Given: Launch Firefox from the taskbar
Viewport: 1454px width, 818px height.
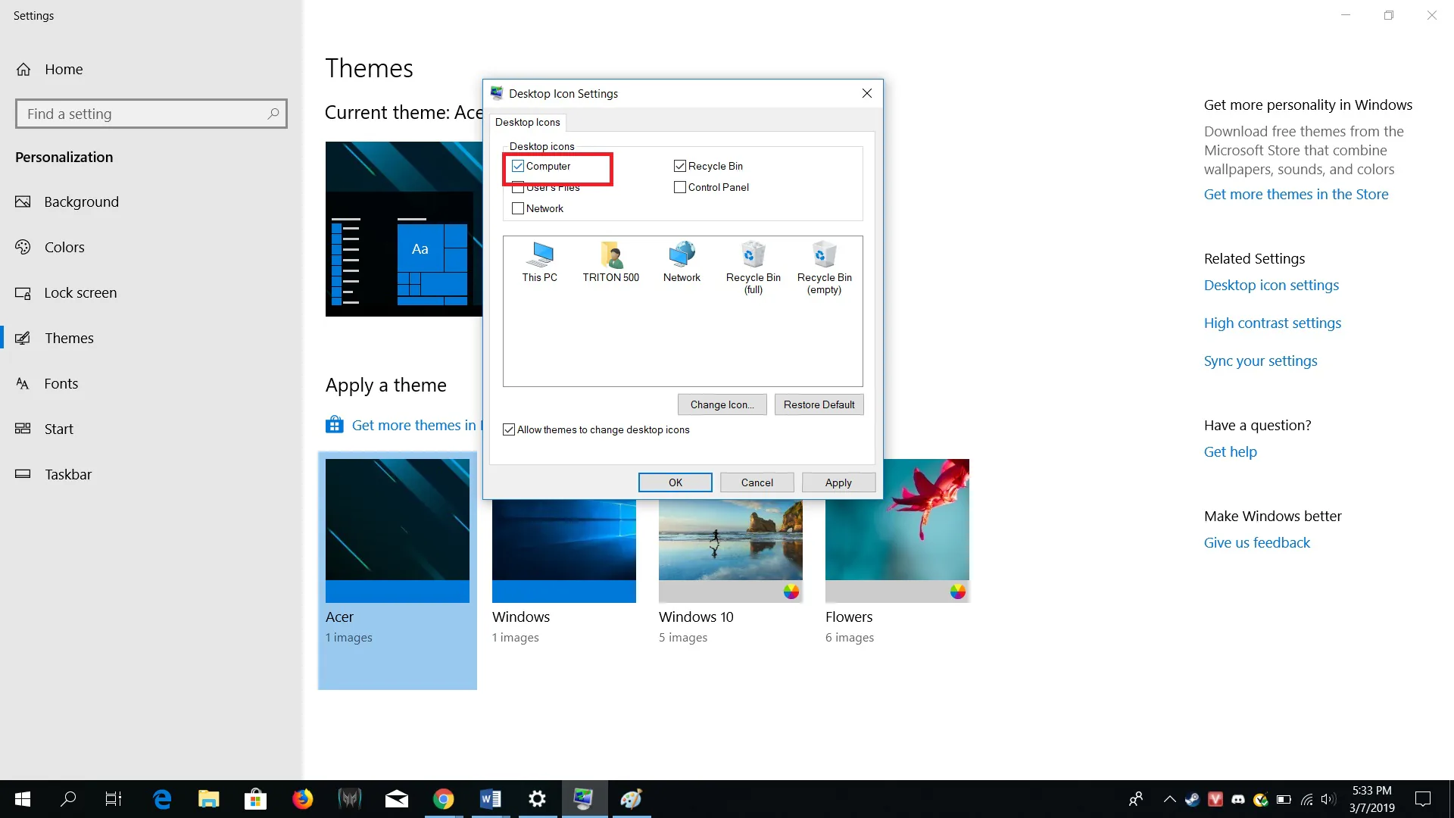Looking at the screenshot, I should click(303, 799).
